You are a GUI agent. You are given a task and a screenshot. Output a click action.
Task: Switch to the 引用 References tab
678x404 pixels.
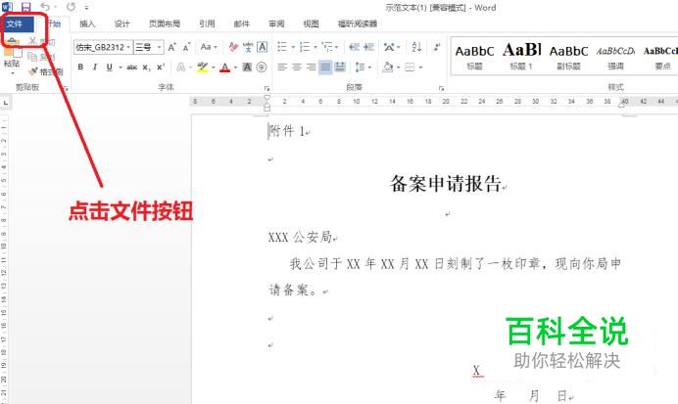(207, 23)
